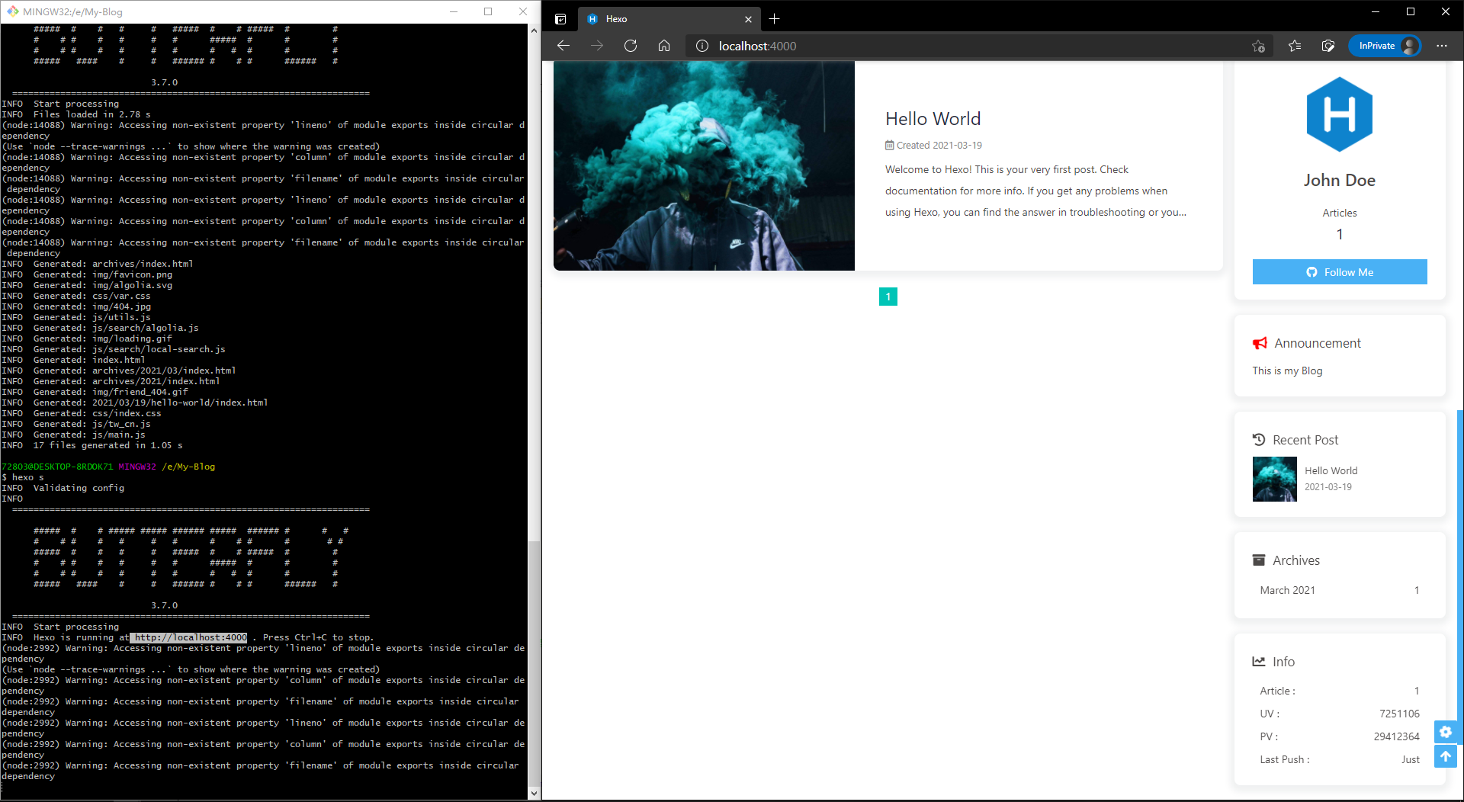Click the UV value 7251106
This screenshot has height=802, width=1464.
pos(1399,714)
